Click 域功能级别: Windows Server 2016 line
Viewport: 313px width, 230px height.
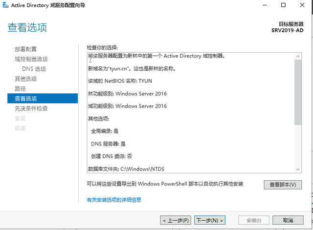point(127,106)
